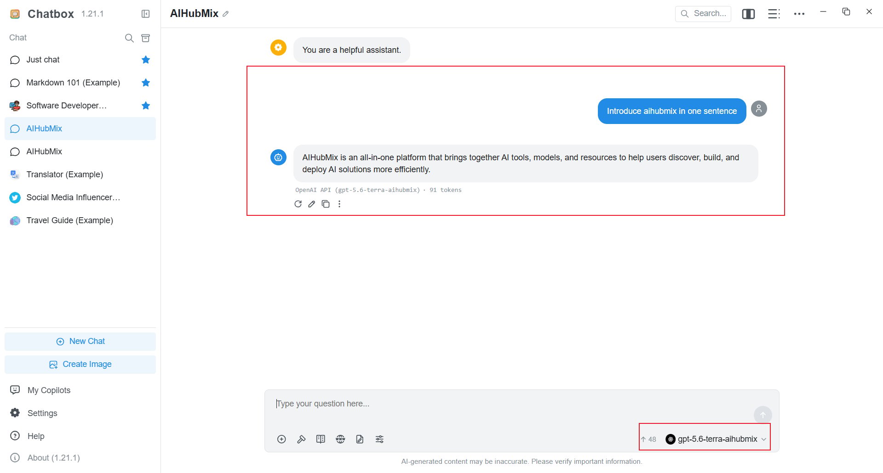Open My Copilots
Screen dimensions: 883x473
pos(80,390)
